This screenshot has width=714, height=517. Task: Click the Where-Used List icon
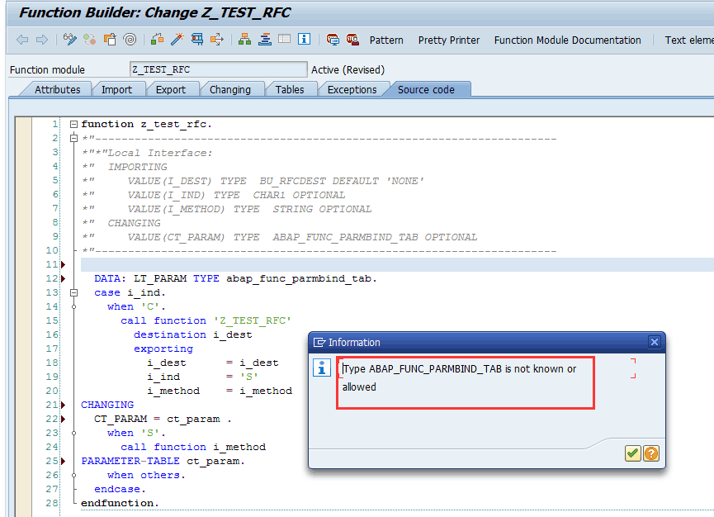(218, 40)
